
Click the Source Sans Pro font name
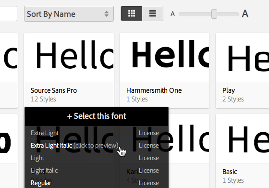point(54,90)
